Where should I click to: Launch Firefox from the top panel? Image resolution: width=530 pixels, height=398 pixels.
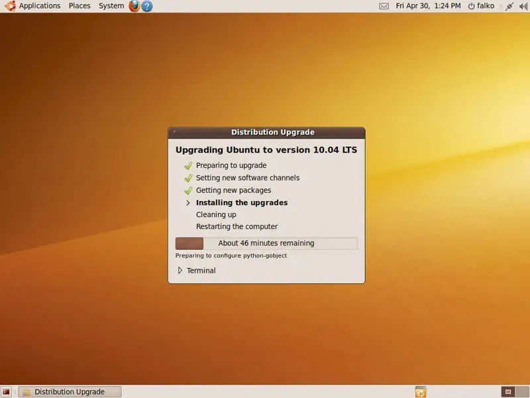(x=134, y=6)
